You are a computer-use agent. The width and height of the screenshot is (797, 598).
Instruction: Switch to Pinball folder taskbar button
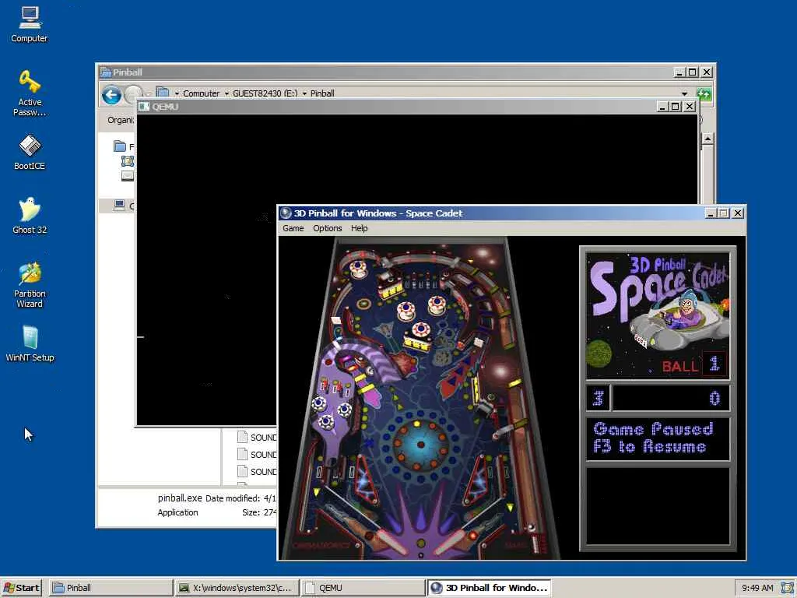click(111, 588)
